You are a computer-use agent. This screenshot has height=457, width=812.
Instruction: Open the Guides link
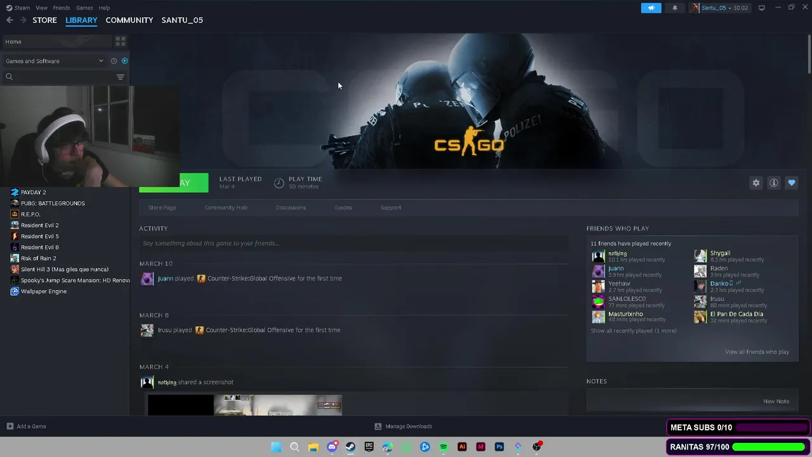[343, 208]
